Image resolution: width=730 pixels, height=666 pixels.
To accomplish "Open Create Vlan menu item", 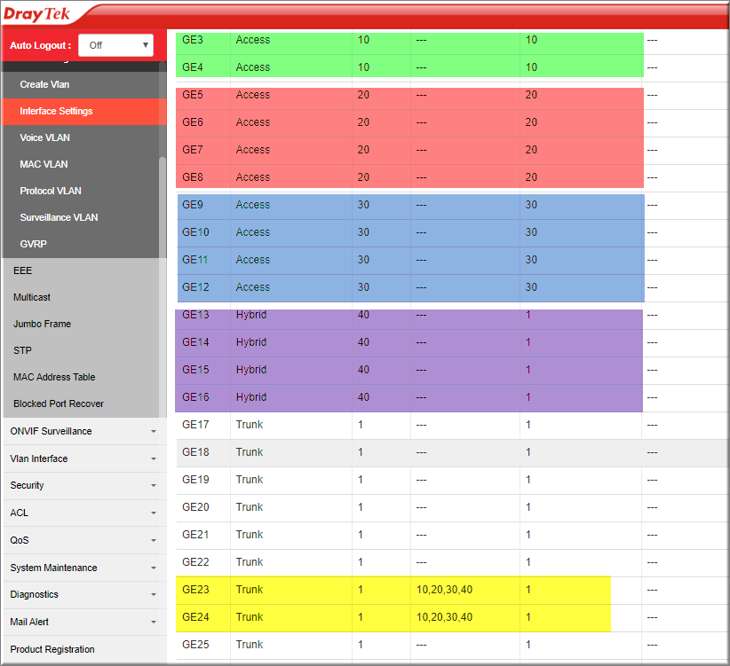I will [x=83, y=84].
